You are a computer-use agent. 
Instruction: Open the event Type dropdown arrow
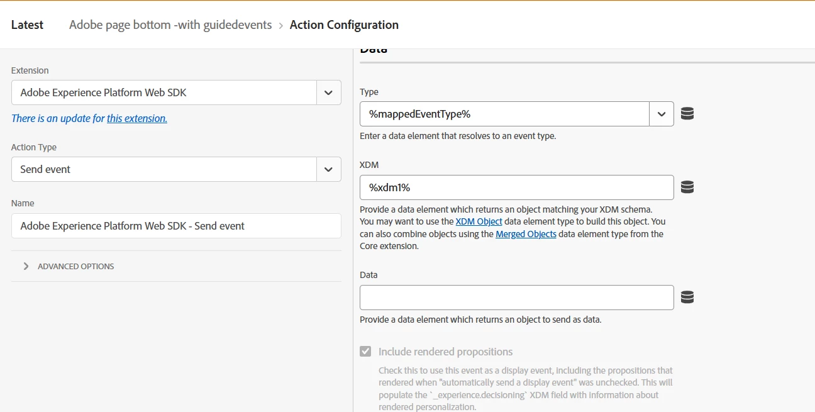tap(662, 114)
